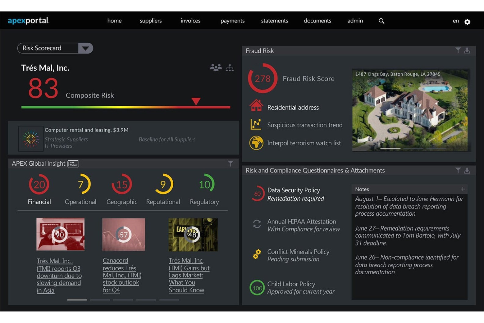Click the Suspicious transaction trend text
The height and width of the screenshot is (323, 484).
coord(305,125)
